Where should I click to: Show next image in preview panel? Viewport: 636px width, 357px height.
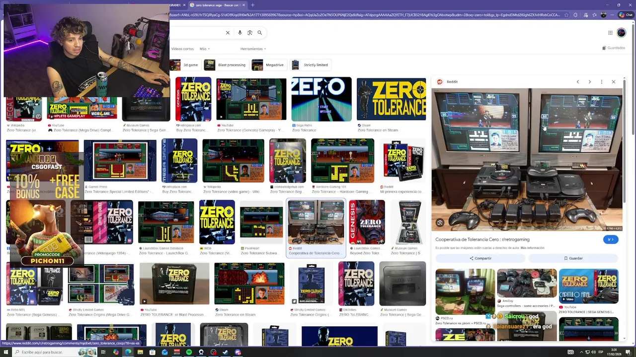click(x=590, y=82)
